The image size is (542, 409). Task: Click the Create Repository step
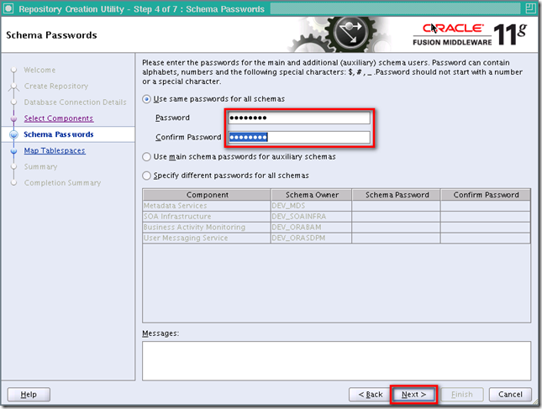pyautogui.click(x=56, y=86)
